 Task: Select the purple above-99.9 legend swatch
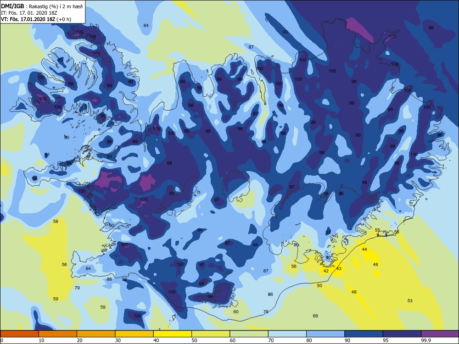tap(440, 334)
